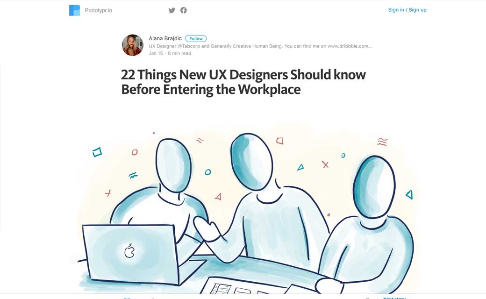Open Alana Brajdic author name link
This screenshot has width=486, height=299.
pyautogui.click(x=165, y=38)
